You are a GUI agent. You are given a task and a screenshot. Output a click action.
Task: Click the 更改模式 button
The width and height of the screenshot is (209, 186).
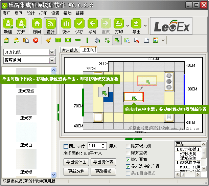coord(105,171)
